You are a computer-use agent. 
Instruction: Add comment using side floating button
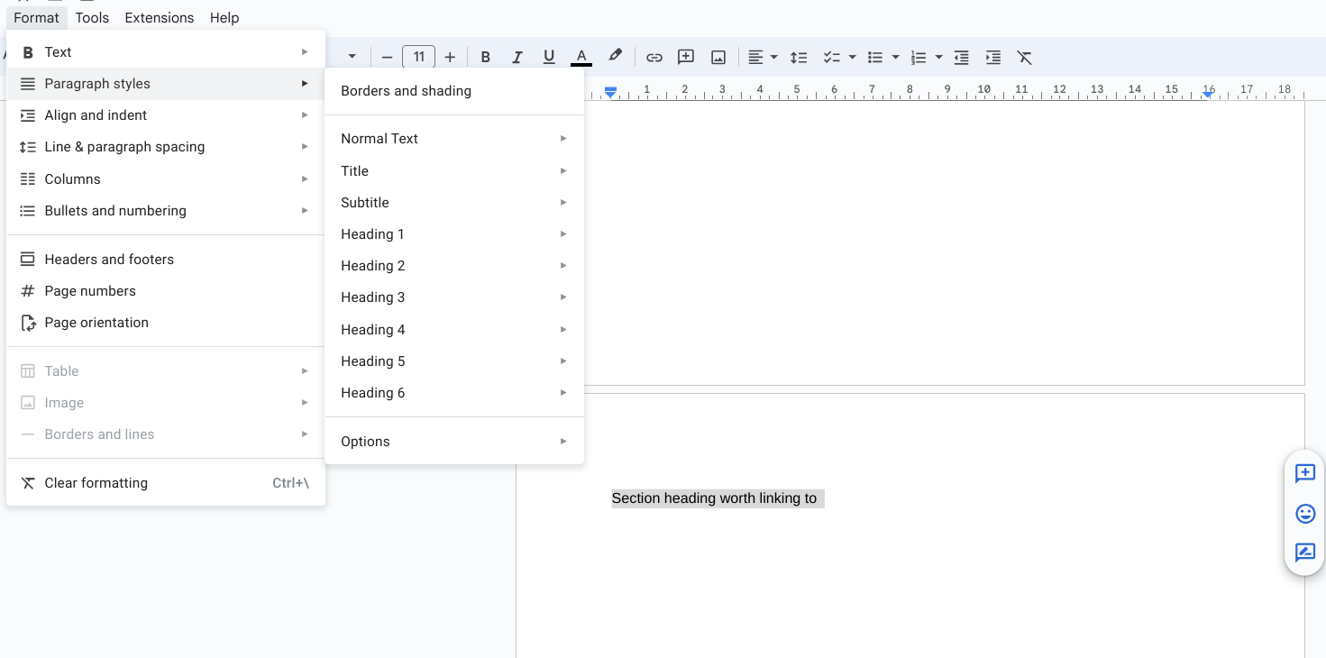(x=1304, y=473)
